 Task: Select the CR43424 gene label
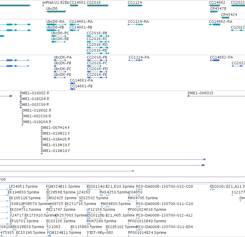(x=229, y=15)
